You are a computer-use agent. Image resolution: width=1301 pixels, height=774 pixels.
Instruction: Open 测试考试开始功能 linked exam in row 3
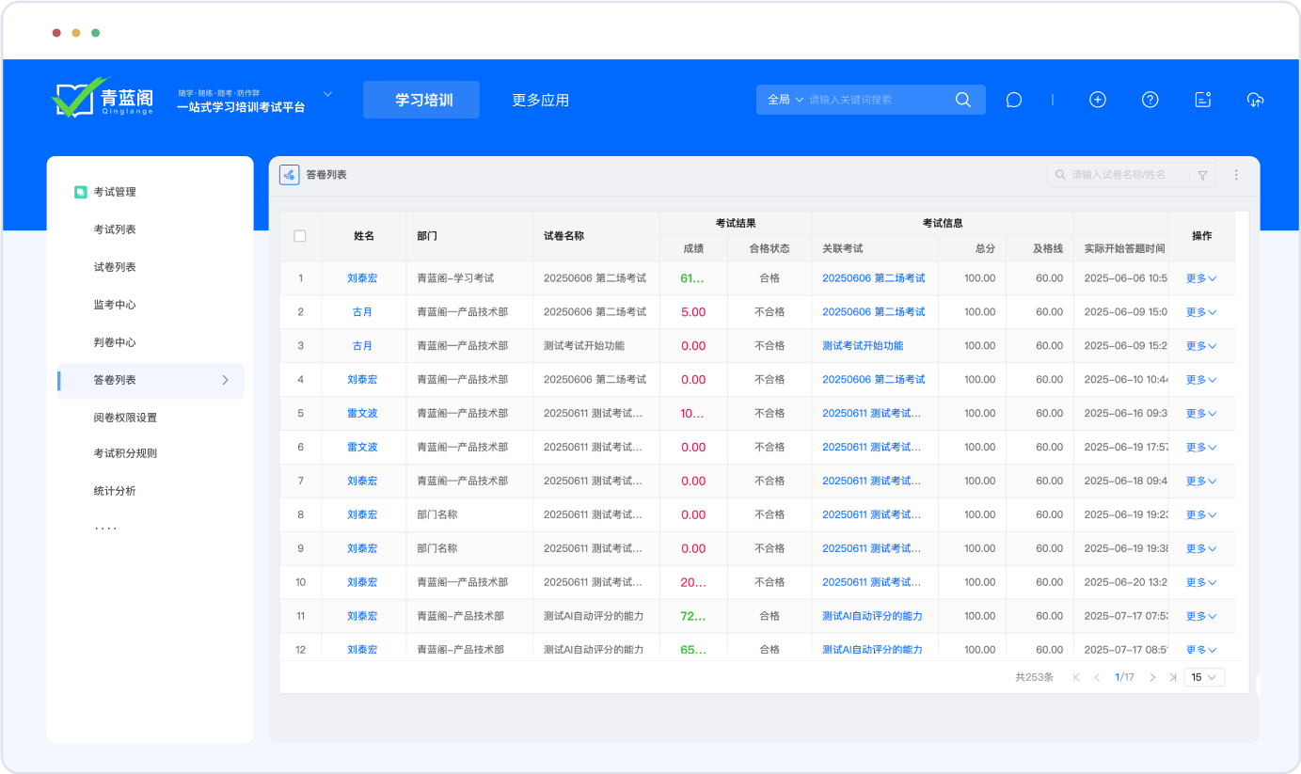(x=862, y=346)
